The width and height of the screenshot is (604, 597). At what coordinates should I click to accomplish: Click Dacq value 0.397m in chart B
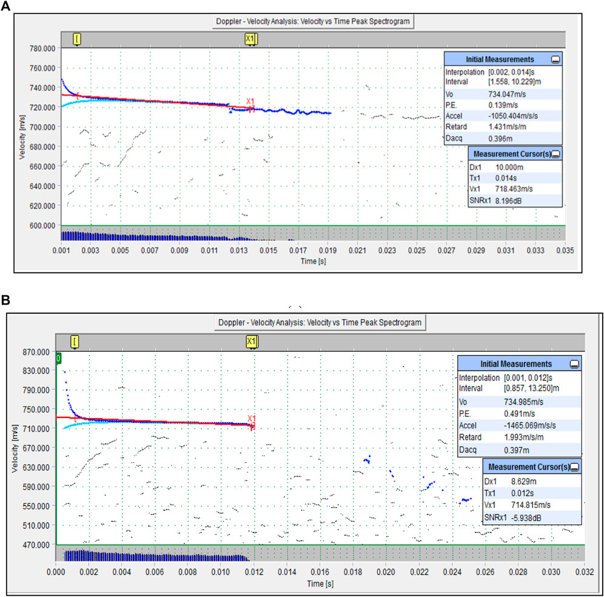[517, 450]
